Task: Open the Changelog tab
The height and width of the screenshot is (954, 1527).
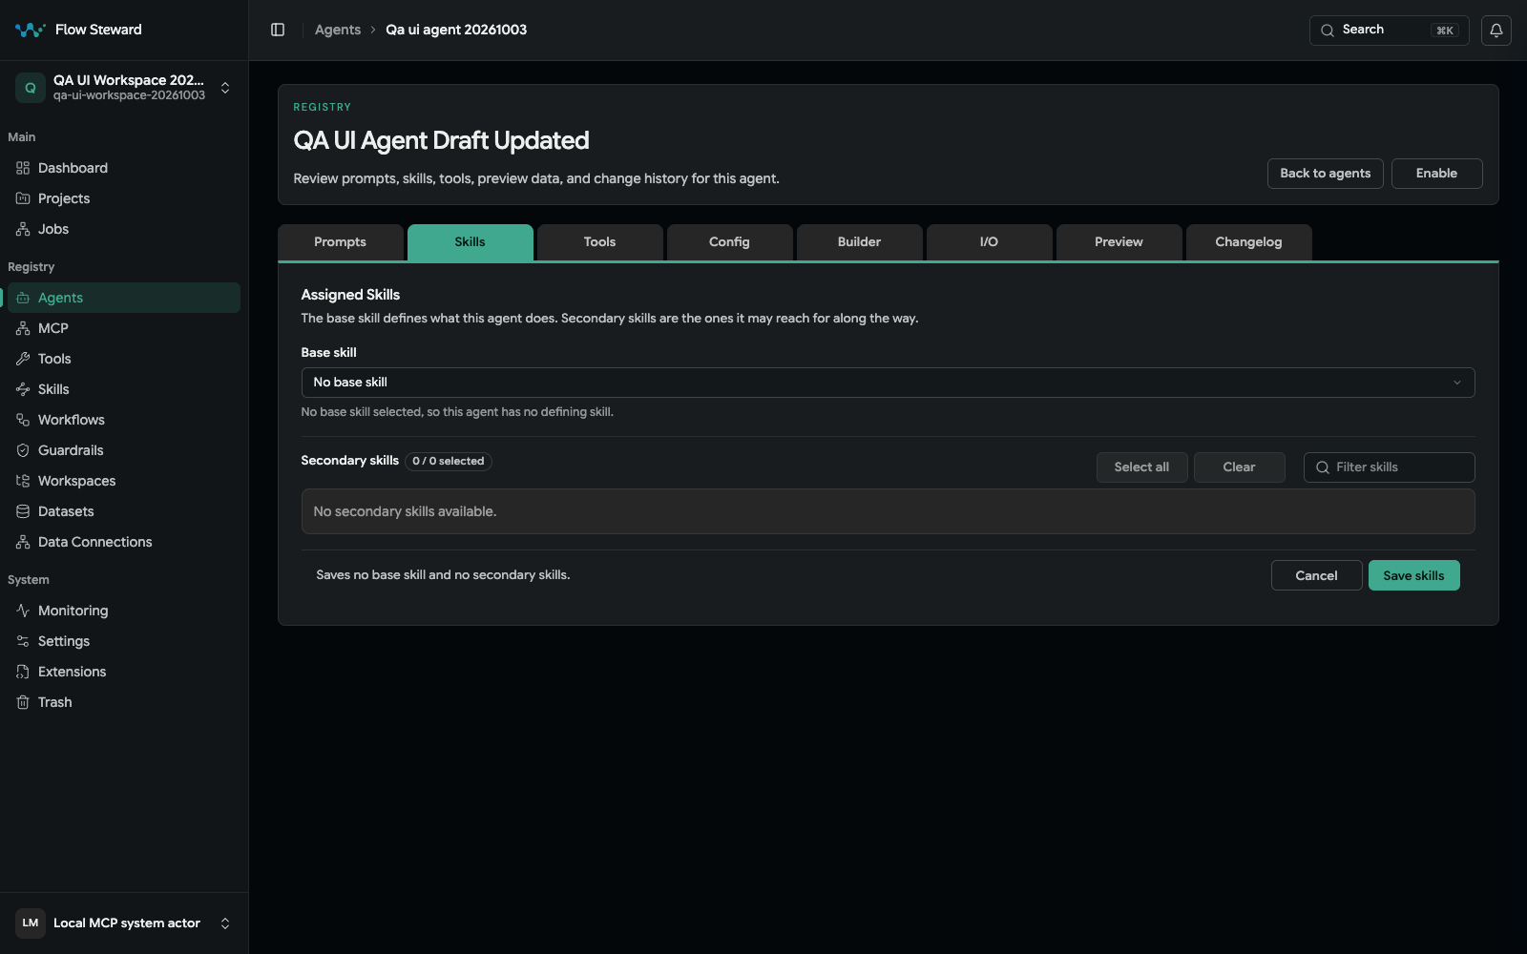Action: click(1249, 242)
